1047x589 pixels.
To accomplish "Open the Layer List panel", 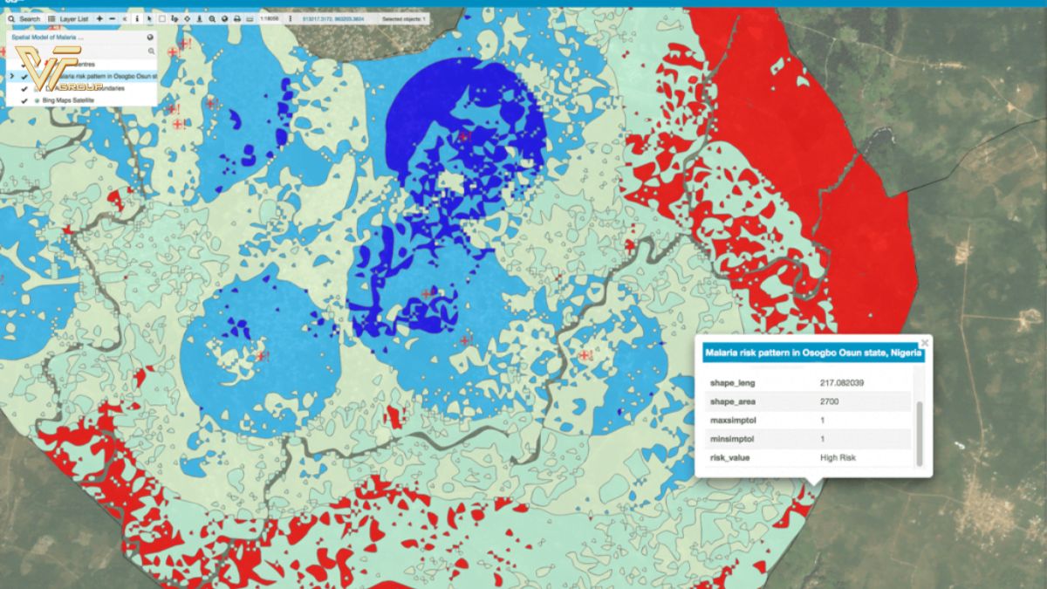I will coord(70,18).
